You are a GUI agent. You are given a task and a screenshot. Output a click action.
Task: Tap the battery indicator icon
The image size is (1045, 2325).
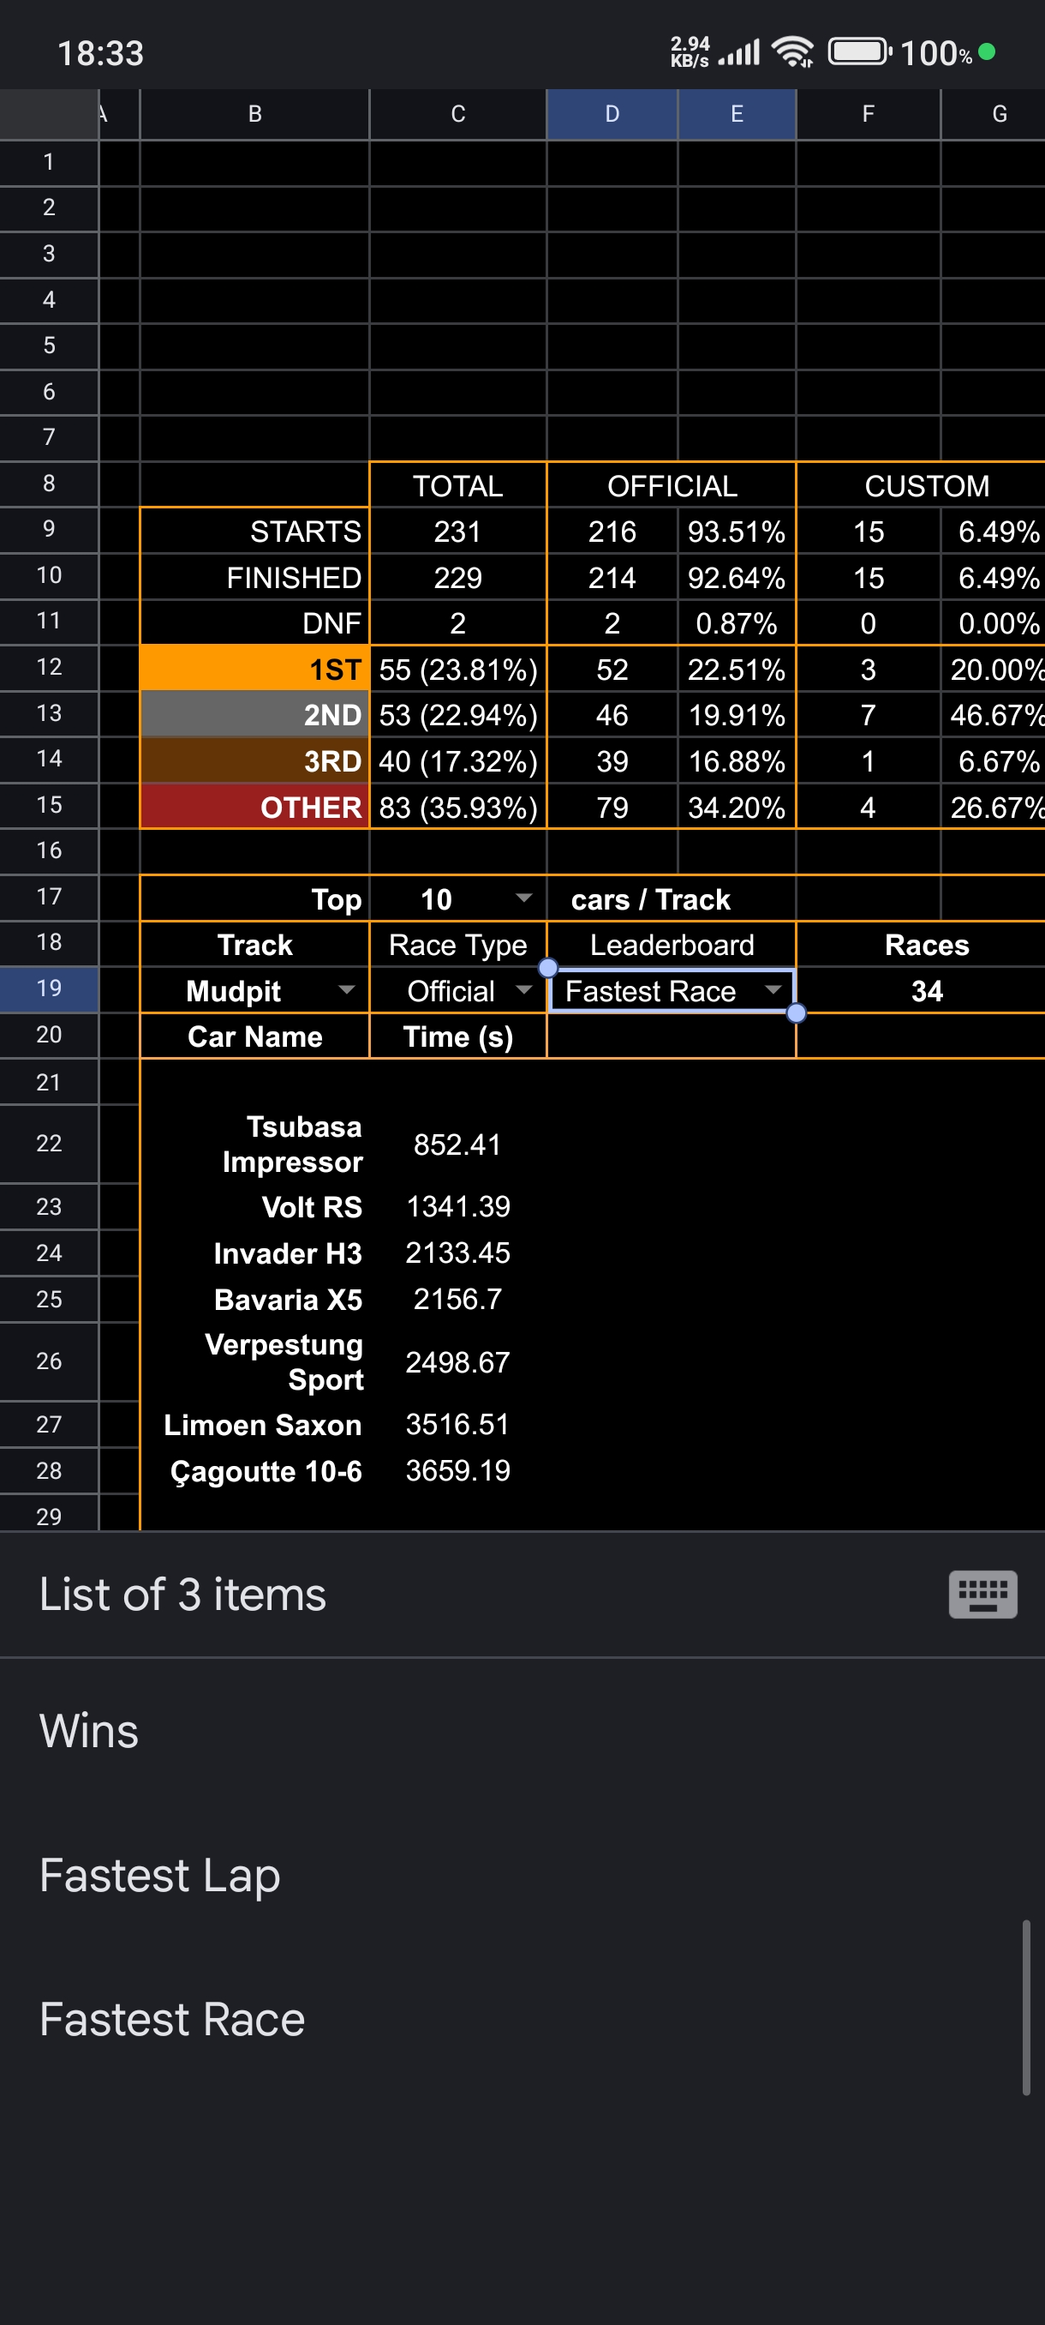[x=859, y=51]
